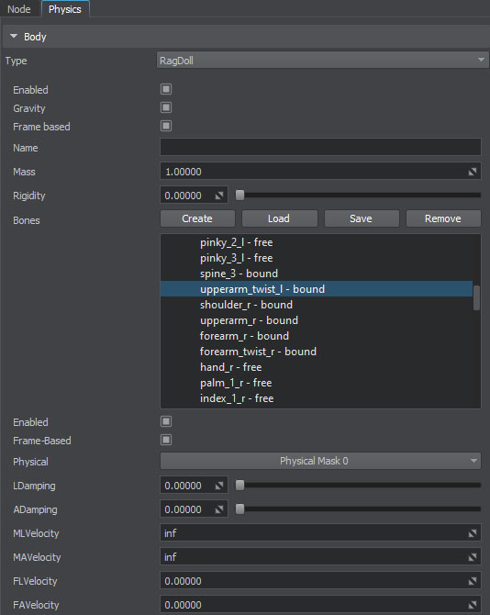Enable the Frame based checkbox under Body
Screen dimensions: 490x615
pos(166,126)
